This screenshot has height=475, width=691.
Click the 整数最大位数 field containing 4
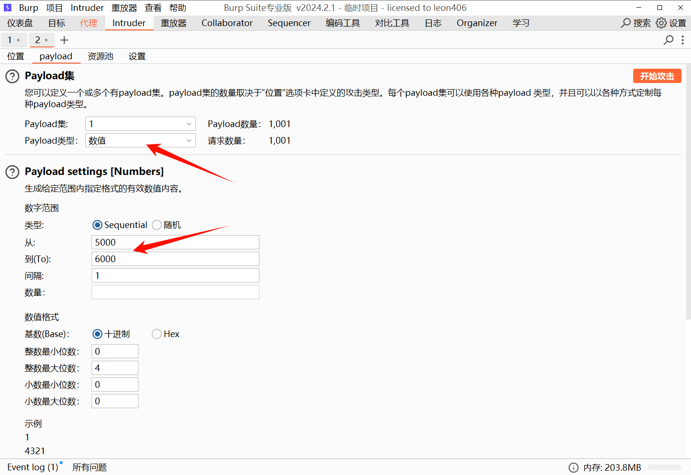point(115,368)
